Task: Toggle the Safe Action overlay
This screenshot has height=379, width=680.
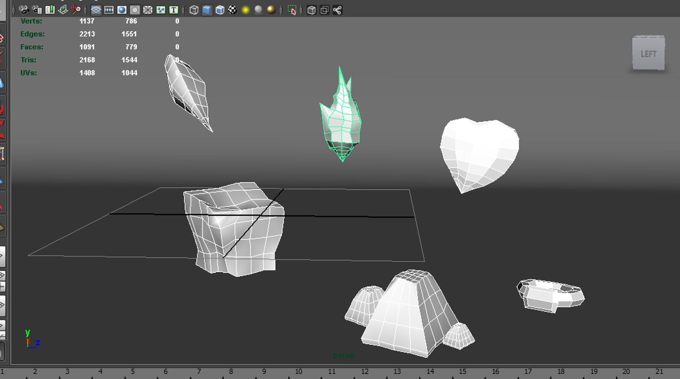Action: click(161, 10)
